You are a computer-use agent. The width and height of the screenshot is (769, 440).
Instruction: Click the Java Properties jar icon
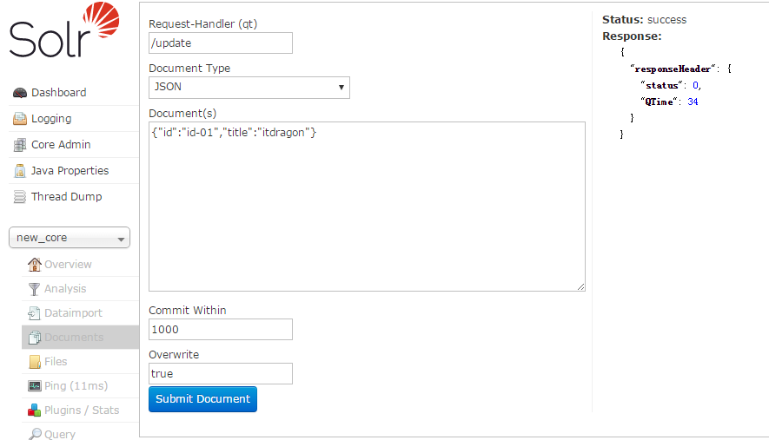20,170
